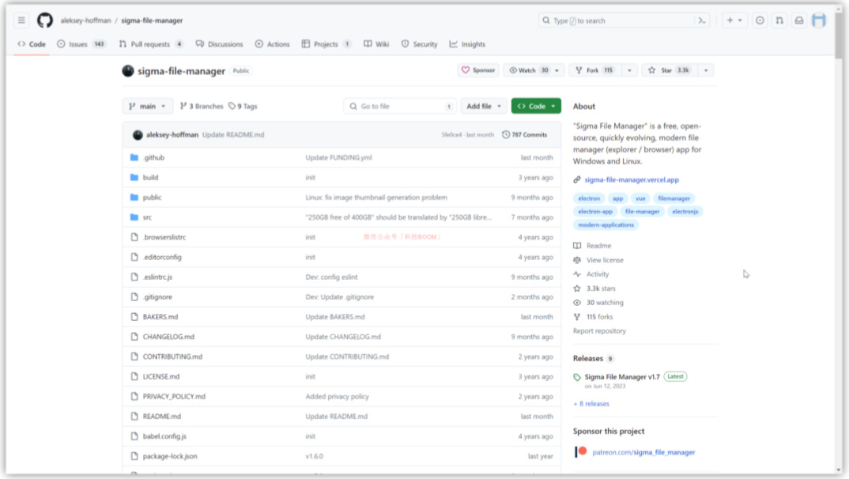The image size is (849, 479).
Task: Open the Actions tab
Action: point(272,44)
